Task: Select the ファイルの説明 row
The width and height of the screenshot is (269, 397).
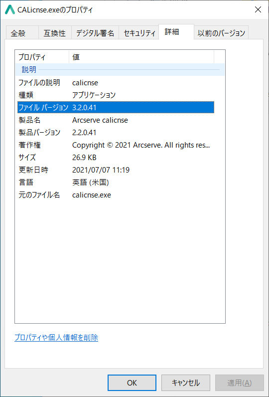Action: [x=116, y=82]
